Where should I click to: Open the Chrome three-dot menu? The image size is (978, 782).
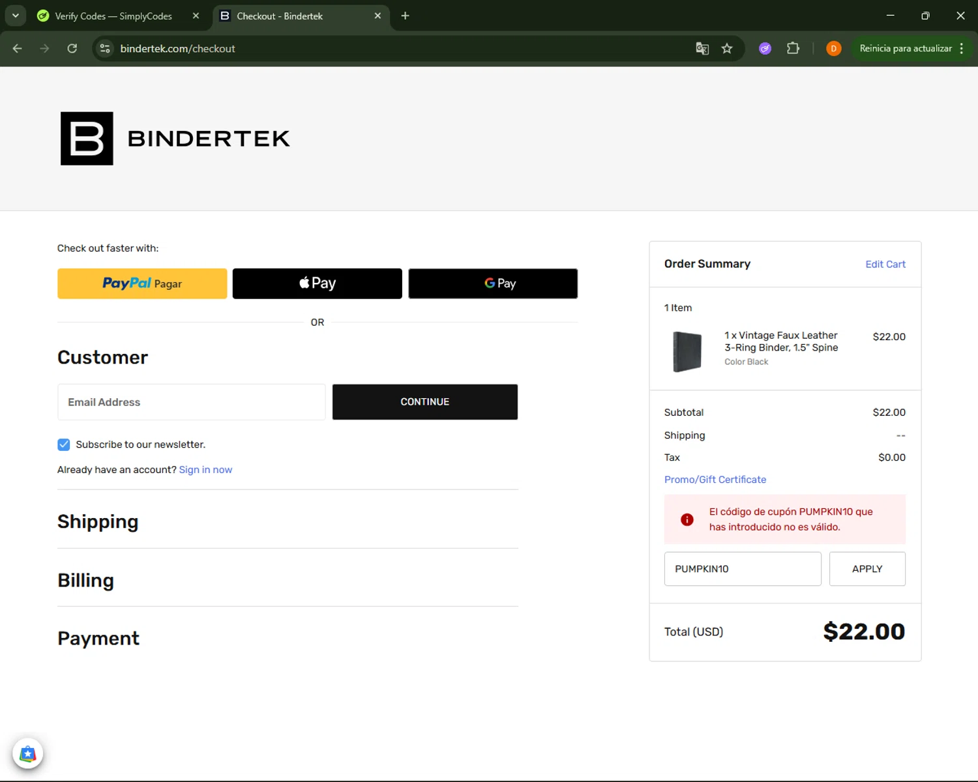(962, 48)
